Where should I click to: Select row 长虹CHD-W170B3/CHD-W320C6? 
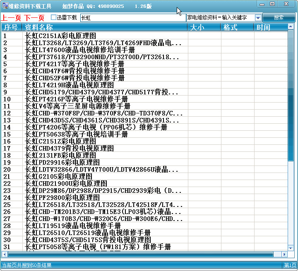pos(144,218)
